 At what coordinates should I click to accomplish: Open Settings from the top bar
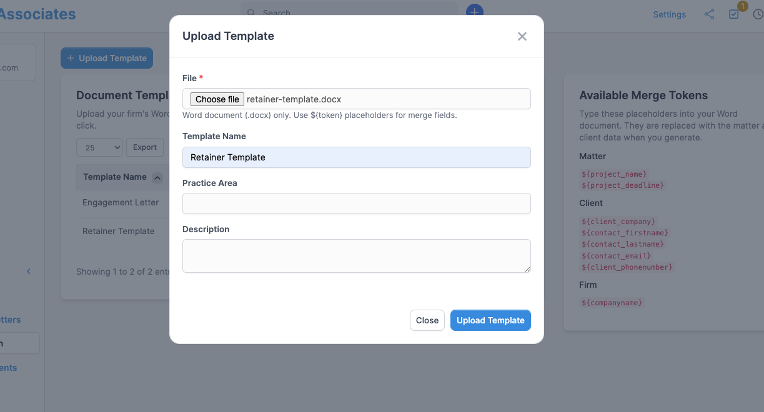pyautogui.click(x=669, y=14)
